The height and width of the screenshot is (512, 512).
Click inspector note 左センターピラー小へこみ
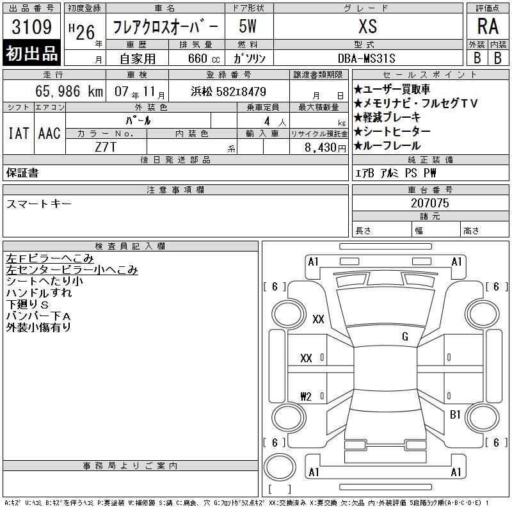tap(72, 270)
